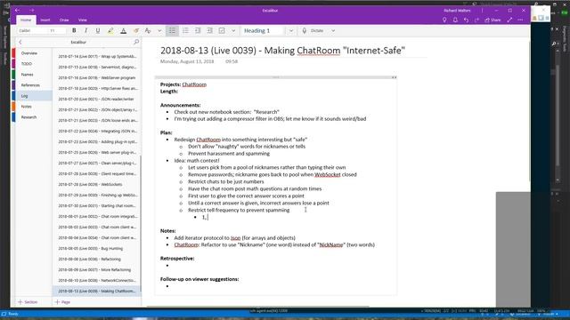570x320 pixels.
Task: Open page Live 0017 Wrap up System
Action: click(x=97, y=57)
